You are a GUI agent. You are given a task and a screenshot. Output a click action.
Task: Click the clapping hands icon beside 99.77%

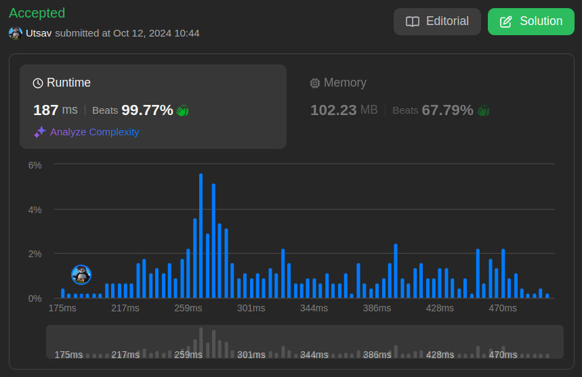coord(182,110)
